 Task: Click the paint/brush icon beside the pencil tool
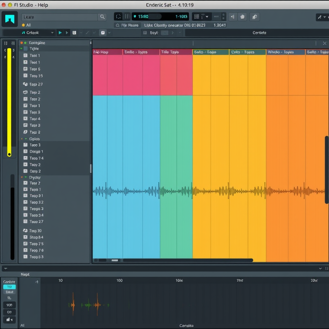pos(103,33)
